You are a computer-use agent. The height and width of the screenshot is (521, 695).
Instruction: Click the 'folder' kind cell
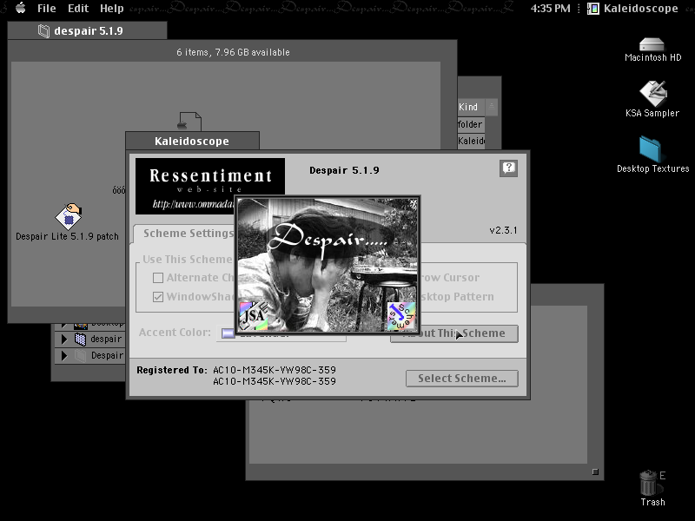(470, 124)
